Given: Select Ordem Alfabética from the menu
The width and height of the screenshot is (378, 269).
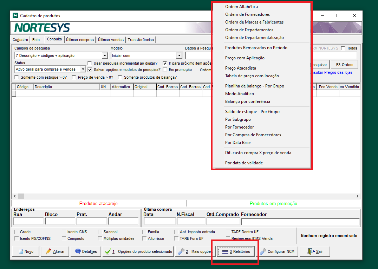Looking at the screenshot, I should 241,7.
